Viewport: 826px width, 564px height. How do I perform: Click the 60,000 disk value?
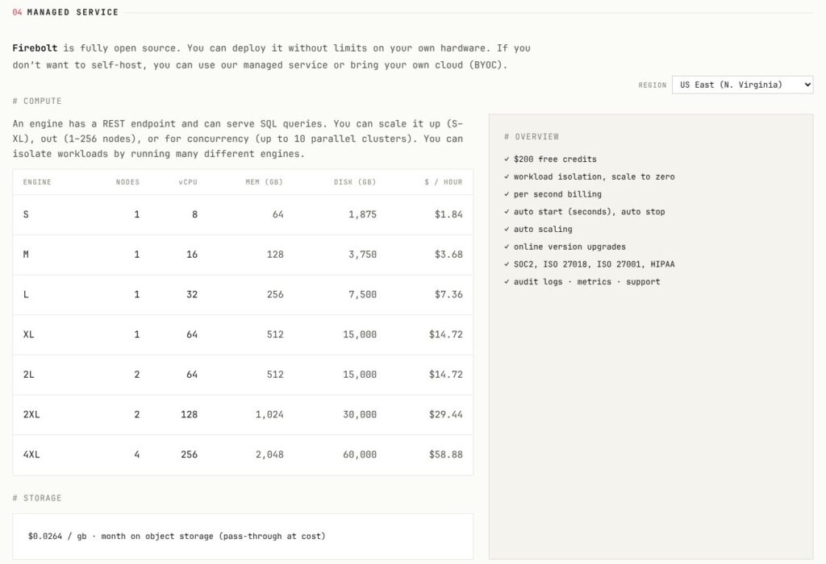tap(360, 454)
